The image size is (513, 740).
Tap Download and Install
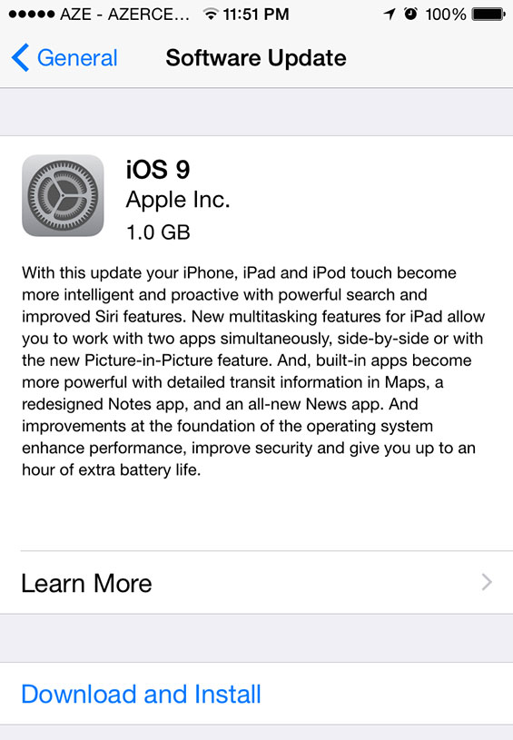141,695
